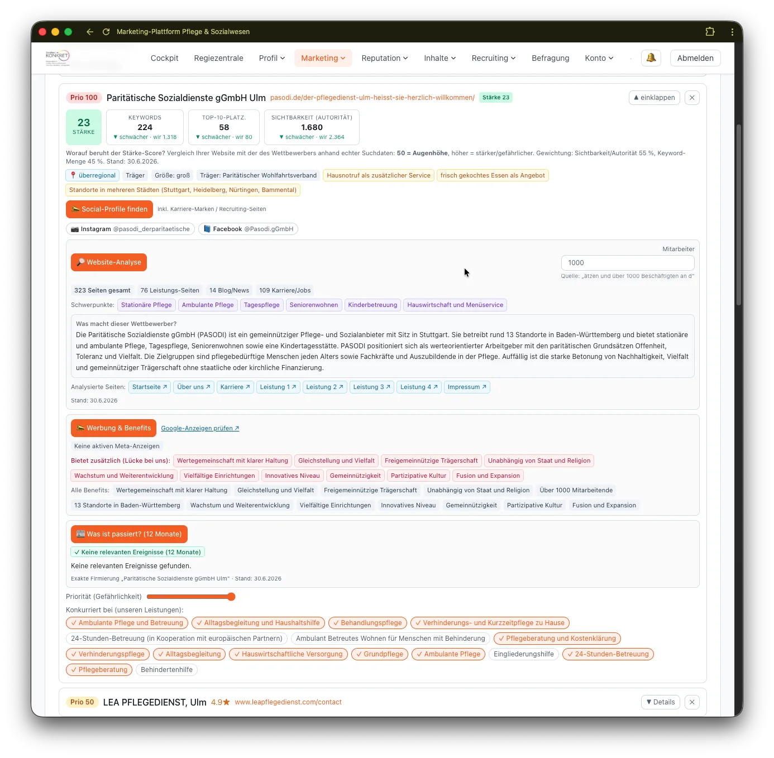
Task: Open Google-Anzeigen prüfen link
Action: coord(200,429)
